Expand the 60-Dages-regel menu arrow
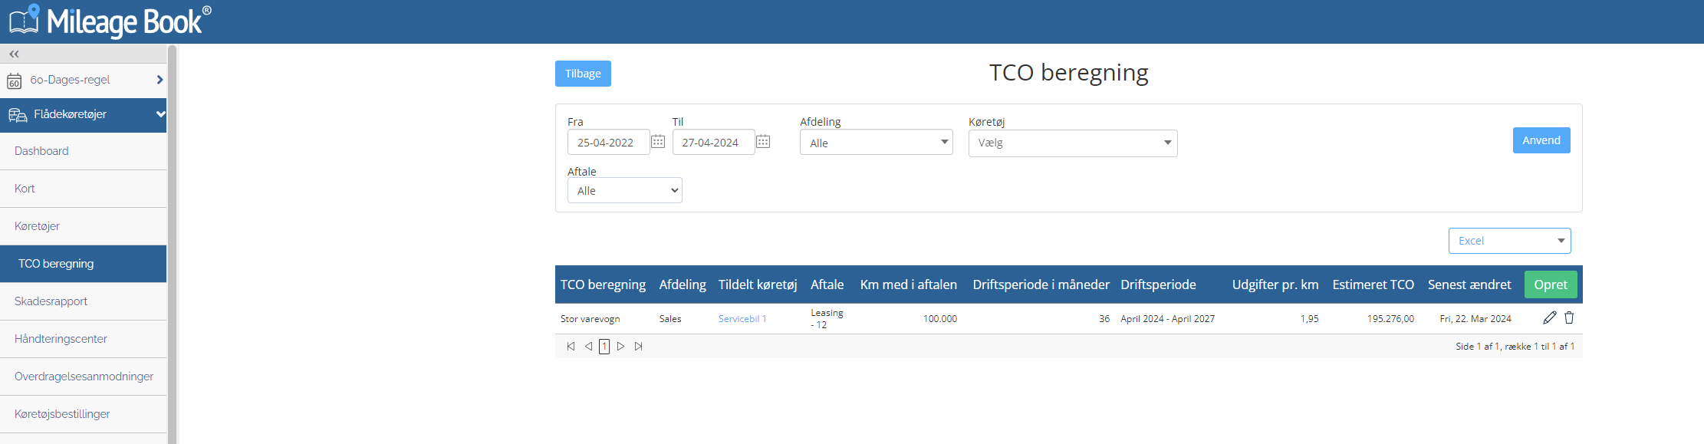 (x=160, y=80)
